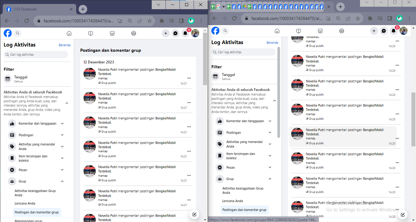The height and width of the screenshot is (222, 416).
Task: Click Cari log aktivitas field in left window
Action: 36,55
